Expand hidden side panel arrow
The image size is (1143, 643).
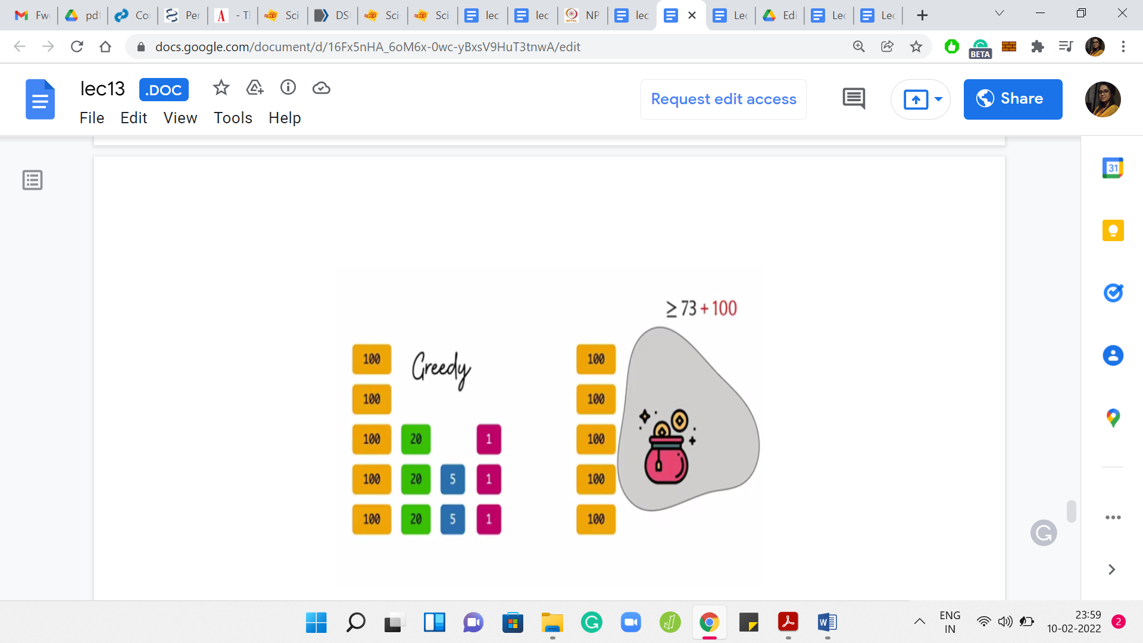1111,570
